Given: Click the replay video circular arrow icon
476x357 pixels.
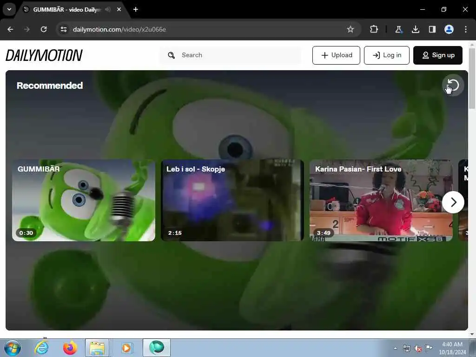Looking at the screenshot, I should [453, 85].
